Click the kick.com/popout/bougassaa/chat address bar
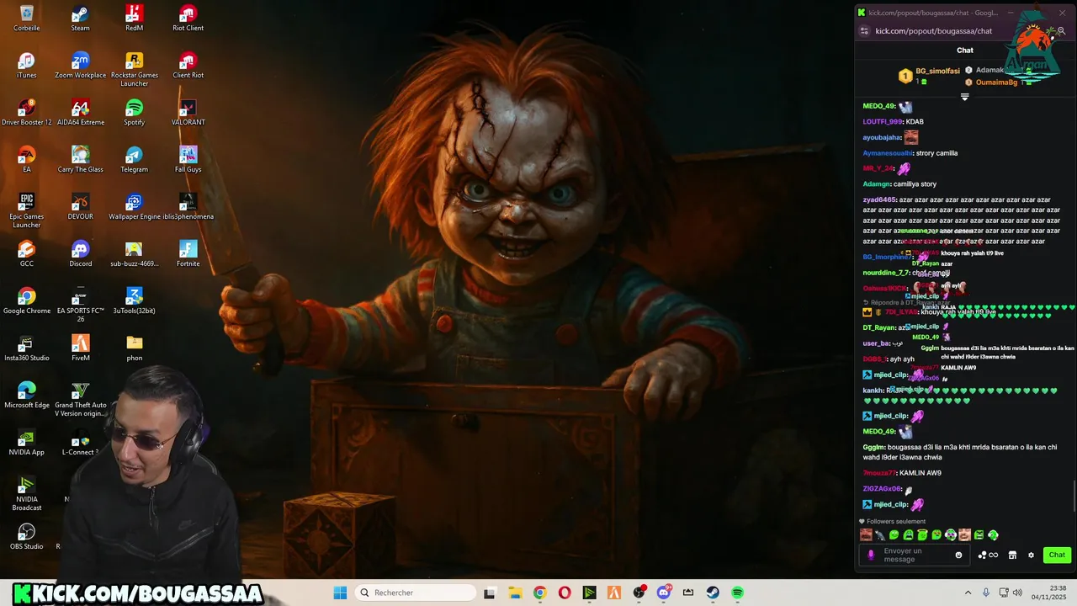Image resolution: width=1077 pixels, height=606 pixels. click(x=933, y=31)
